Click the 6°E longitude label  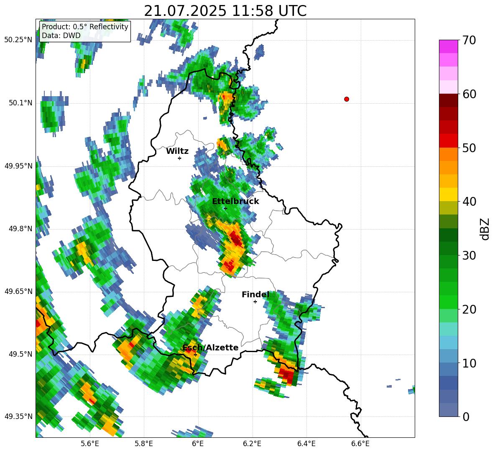[x=198, y=444]
